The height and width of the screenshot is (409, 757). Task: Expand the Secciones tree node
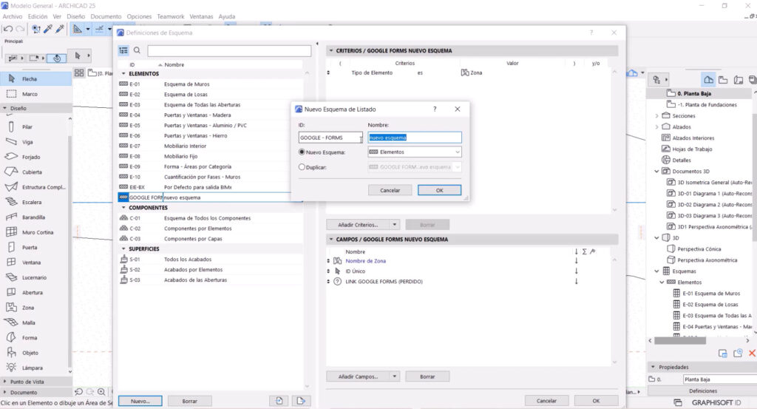pyautogui.click(x=656, y=116)
